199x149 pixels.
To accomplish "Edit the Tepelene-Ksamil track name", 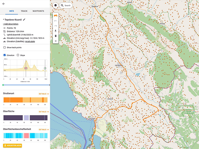I will 24,20.
